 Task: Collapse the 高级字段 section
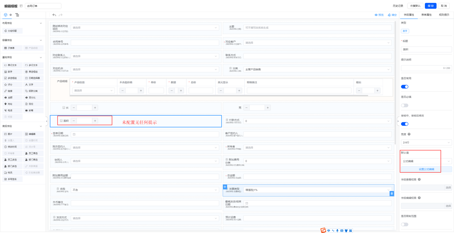pos(41,126)
